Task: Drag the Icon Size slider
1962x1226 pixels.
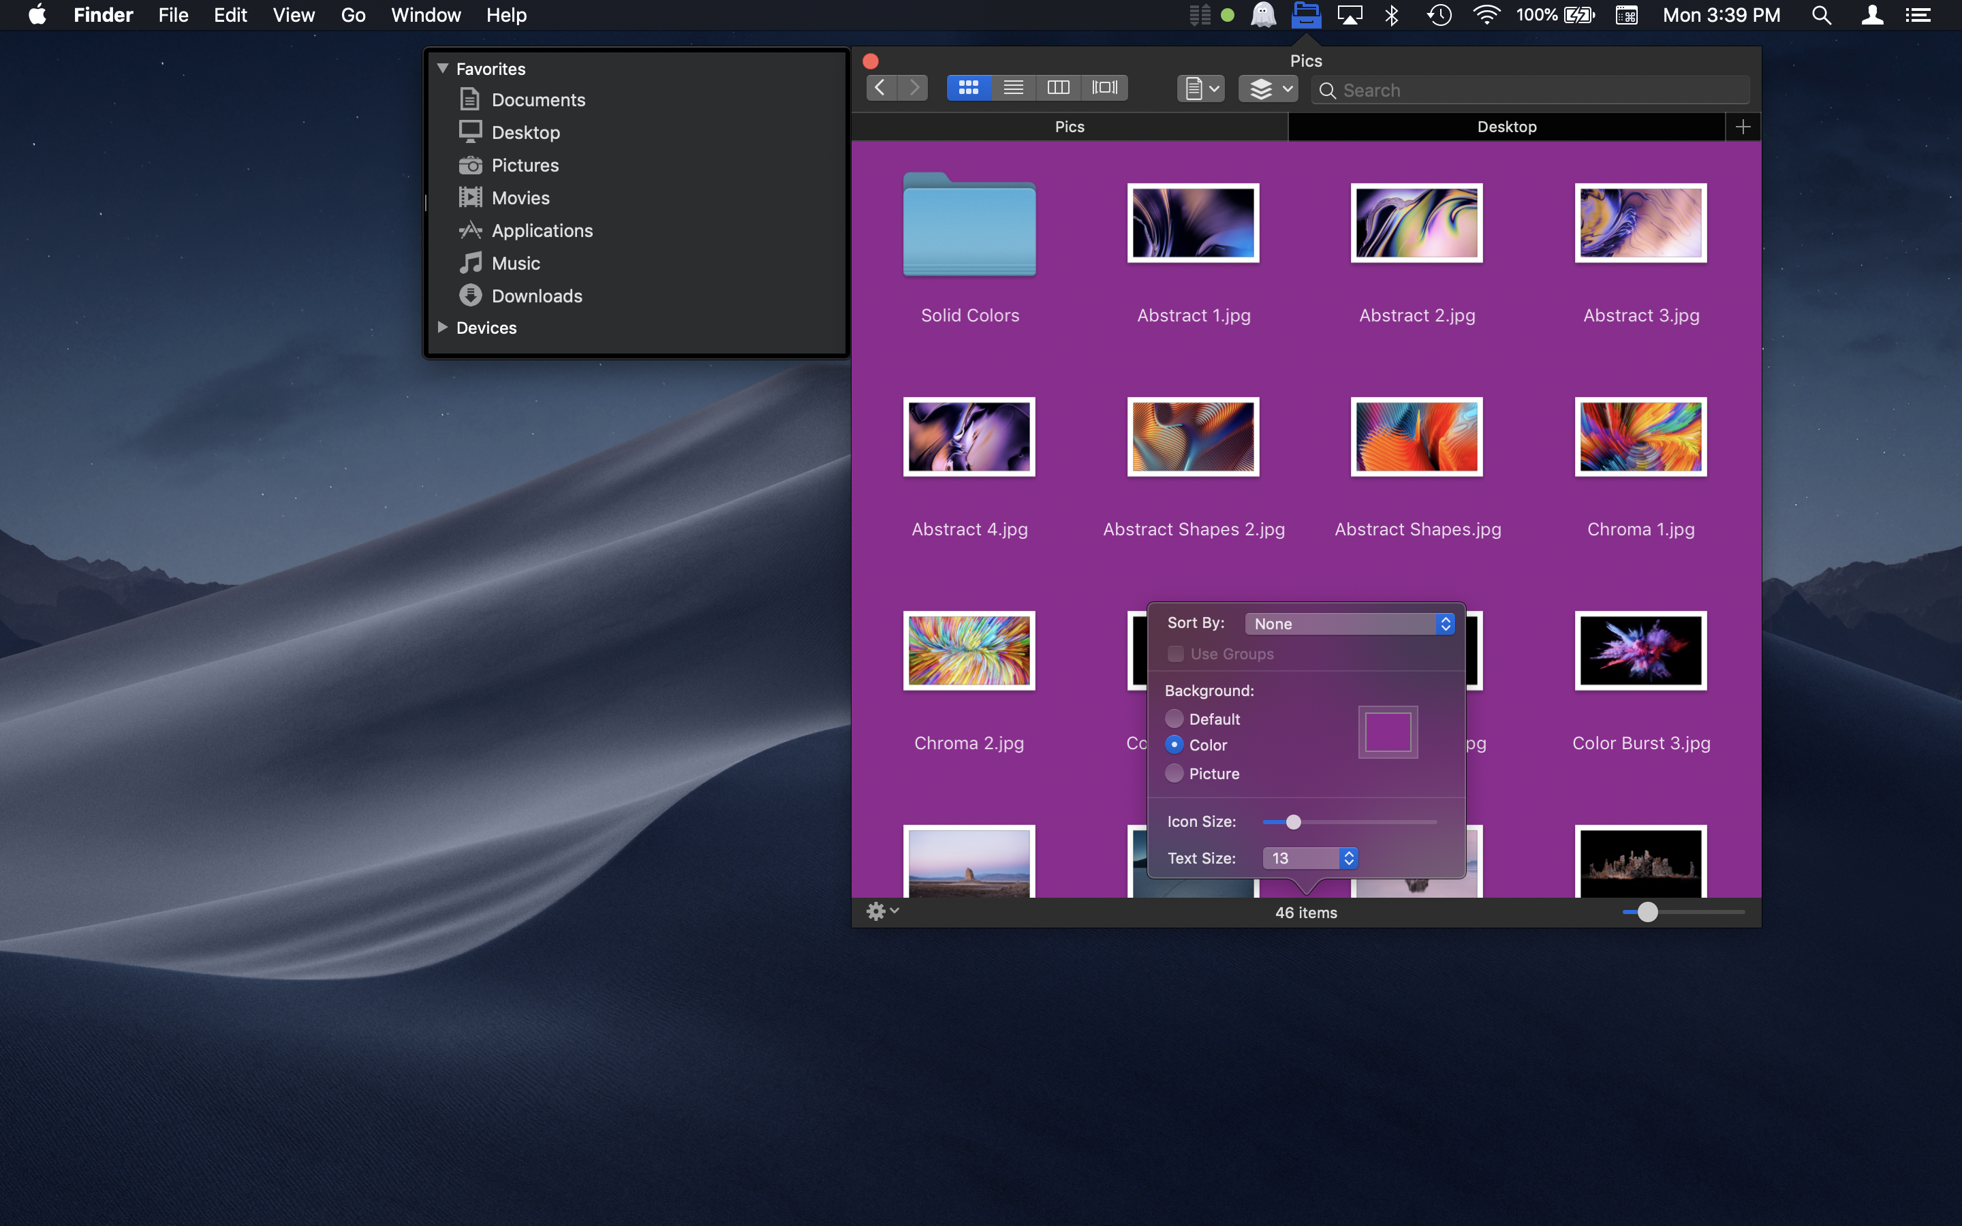Action: tap(1291, 821)
